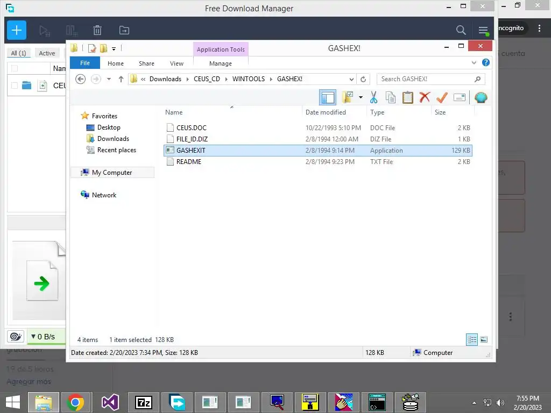Open the Share ribbon tab
Screen dimensions: 551x413
coord(146,63)
